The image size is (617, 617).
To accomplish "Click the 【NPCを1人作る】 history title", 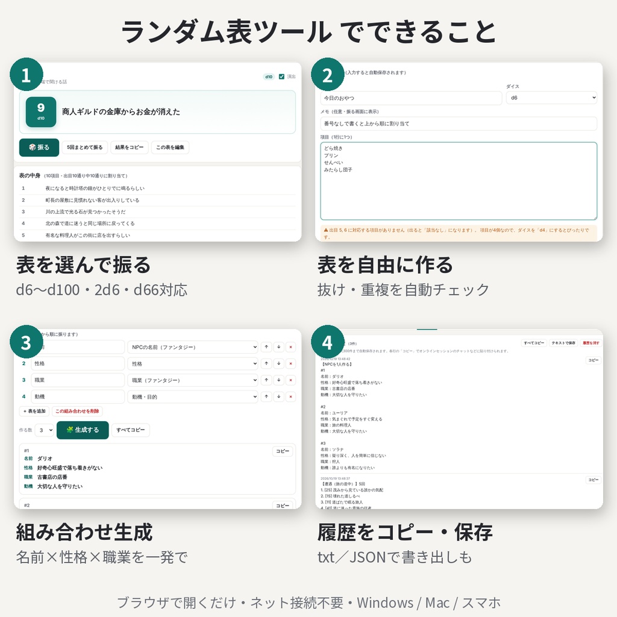I will [x=336, y=365].
